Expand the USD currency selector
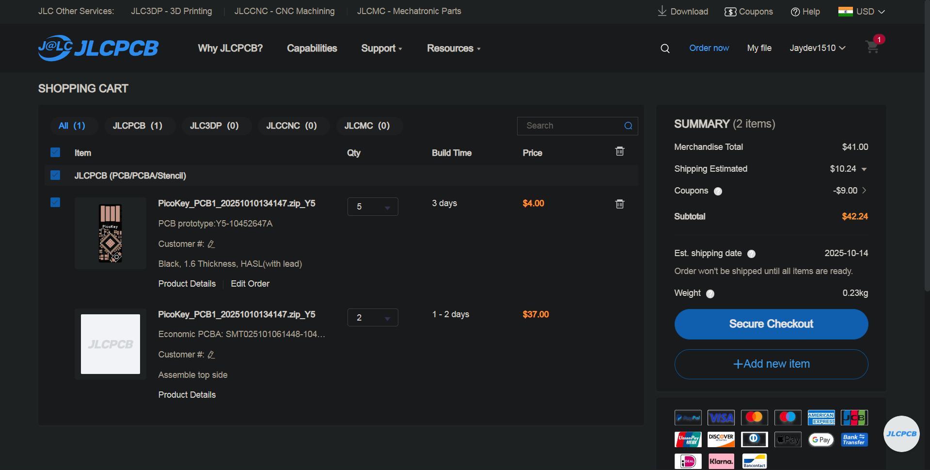Viewport: 930px width, 470px height. click(x=862, y=12)
